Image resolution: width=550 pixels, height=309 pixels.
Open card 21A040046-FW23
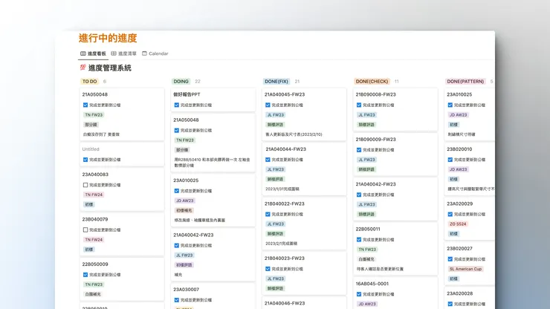[x=304, y=303]
